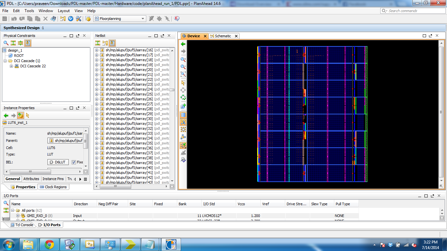Sort by the Direction column header
This screenshot has height=251, width=447.
pyautogui.click(x=84, y=204)
